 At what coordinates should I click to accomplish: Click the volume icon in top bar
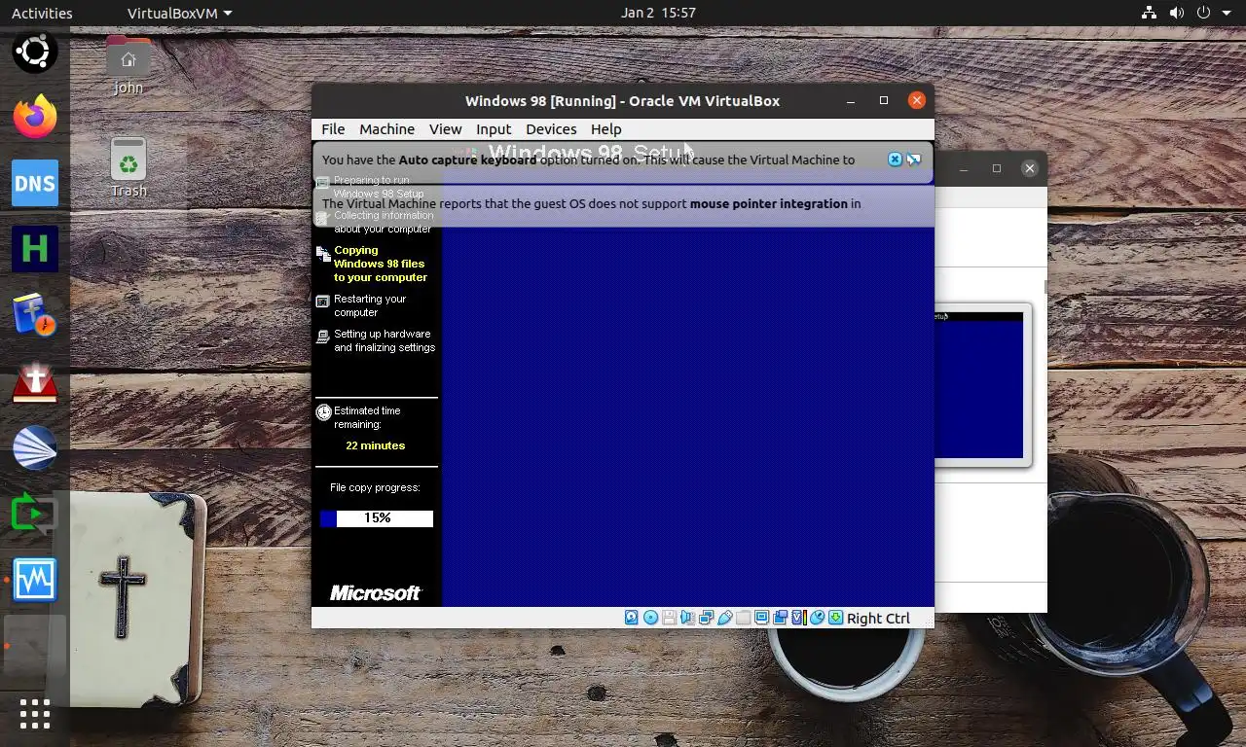[1176, 13]
